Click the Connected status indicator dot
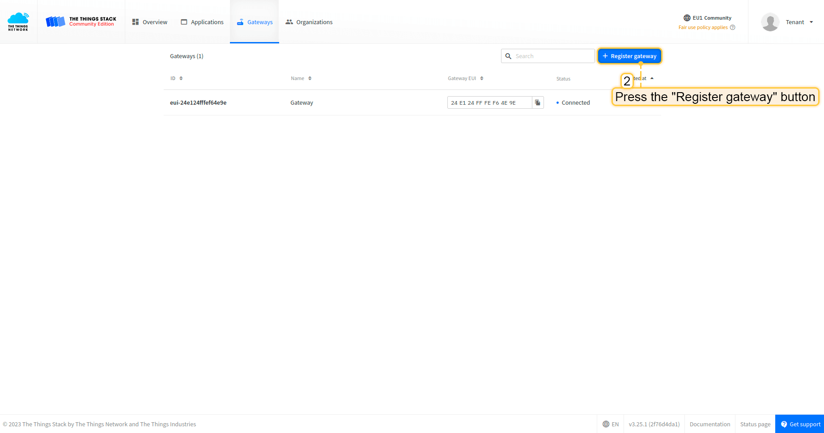Image resolution: width=824 pixels, height=433 pixels. [x=557, y=102]
